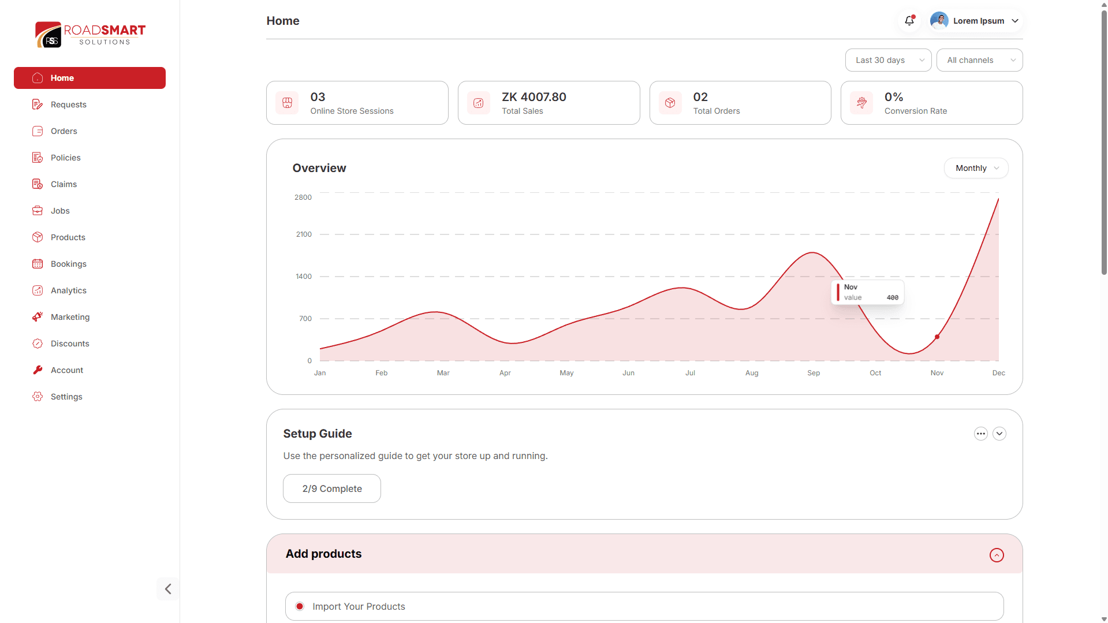
Task: Open the Requests page
Action: pos(68,105)
